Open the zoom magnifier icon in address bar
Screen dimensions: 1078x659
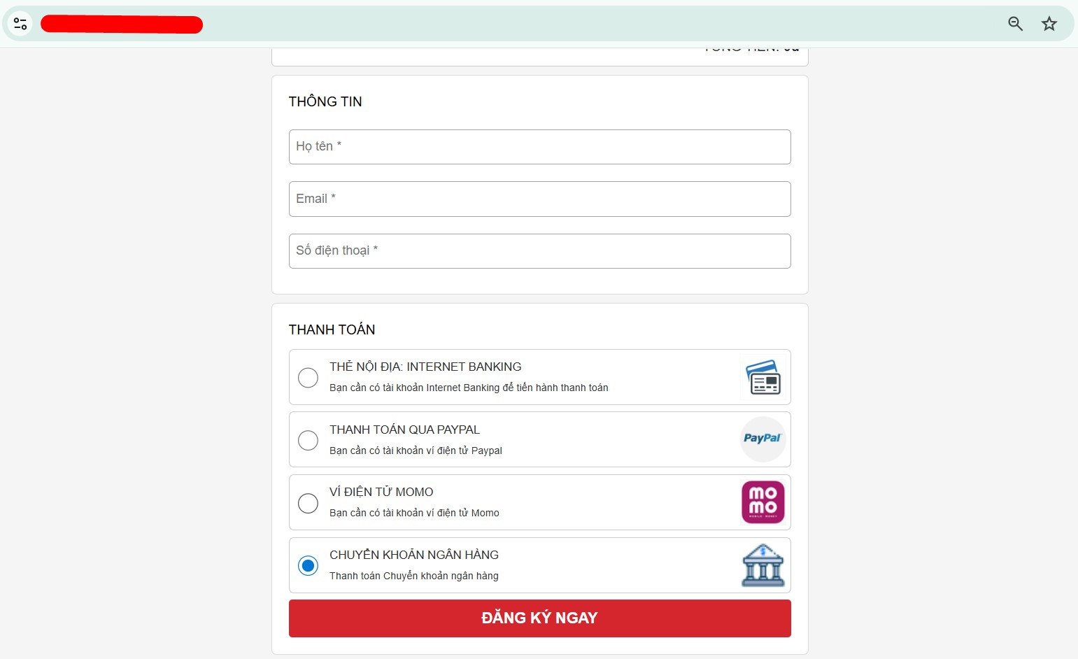click(x=1015, y=24)
